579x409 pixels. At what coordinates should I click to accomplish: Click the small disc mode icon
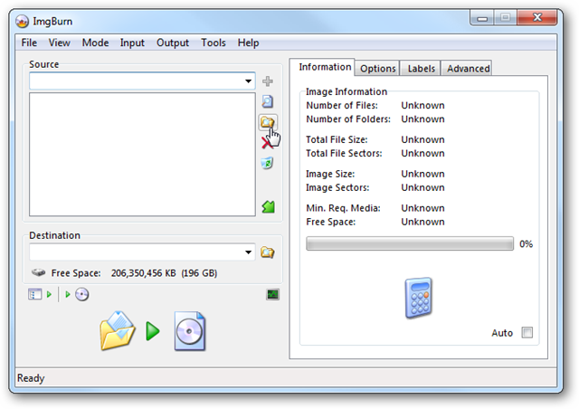pos(82,294)
